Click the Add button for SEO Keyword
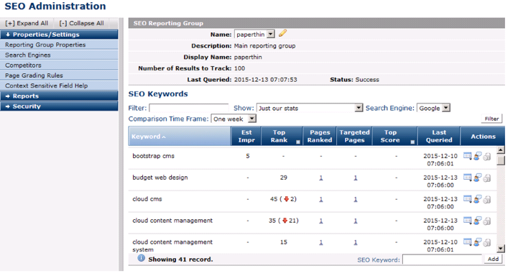Image resolution: width=518 pixels, height=276 pixels. (493, 259)
